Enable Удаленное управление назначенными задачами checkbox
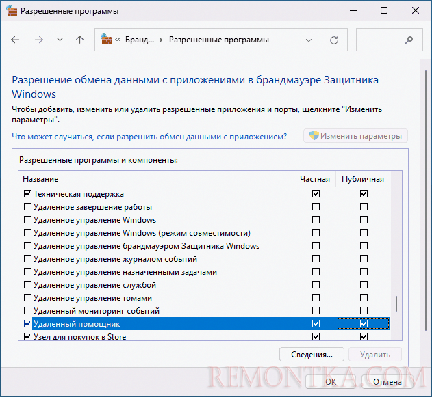The image size is (432, 397). point(27,272)
